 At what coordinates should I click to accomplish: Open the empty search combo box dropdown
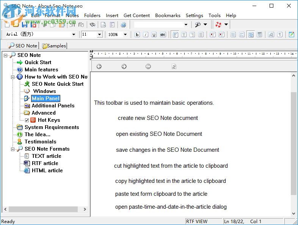coord(186,25)
